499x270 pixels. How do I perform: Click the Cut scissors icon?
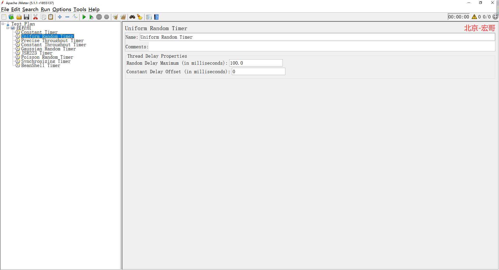point(36,17)
